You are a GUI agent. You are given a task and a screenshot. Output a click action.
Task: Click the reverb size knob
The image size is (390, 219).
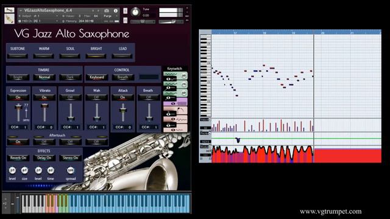pyautogui.click(x=24, y=170)
